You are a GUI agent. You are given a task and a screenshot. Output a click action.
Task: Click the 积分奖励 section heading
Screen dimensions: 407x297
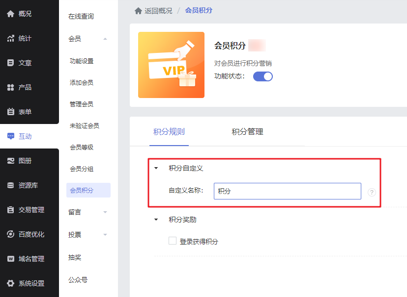coord(182,220)
